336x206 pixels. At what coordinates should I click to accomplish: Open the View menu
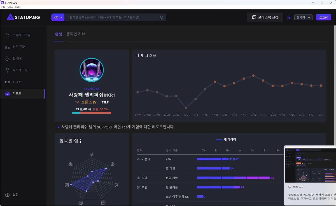tap(10, 7)
